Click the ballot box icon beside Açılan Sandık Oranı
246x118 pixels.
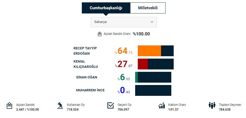(100, 34)
